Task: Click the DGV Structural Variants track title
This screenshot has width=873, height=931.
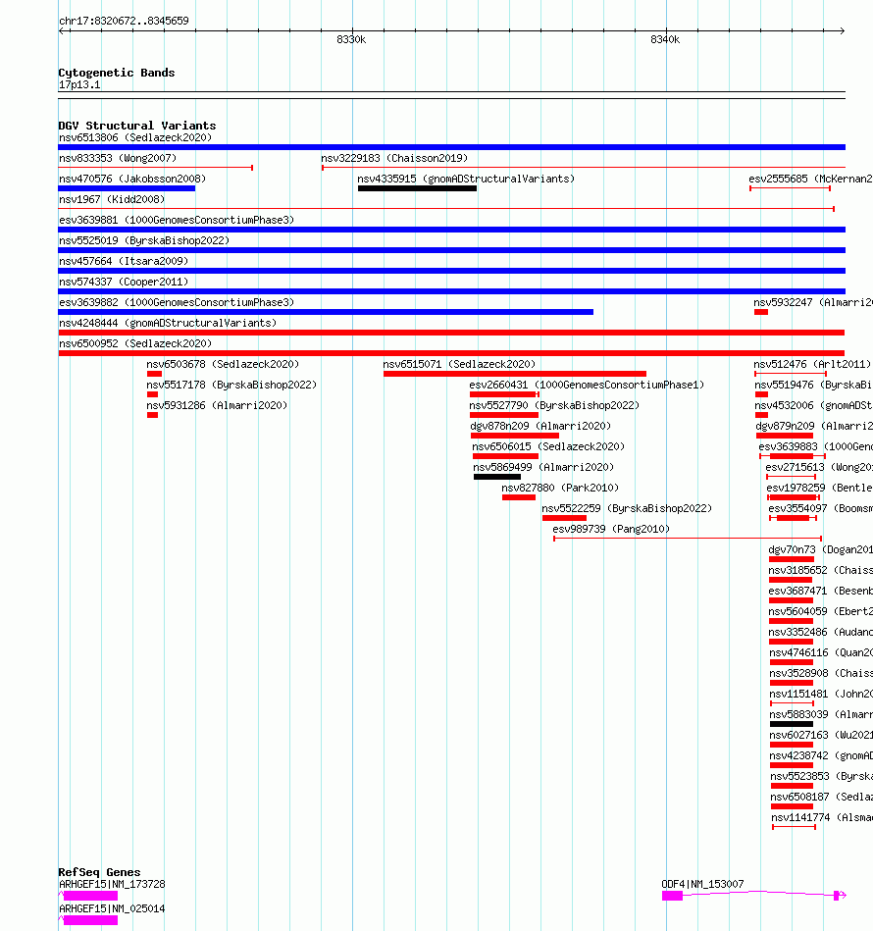Action: [x=137, y=126]
